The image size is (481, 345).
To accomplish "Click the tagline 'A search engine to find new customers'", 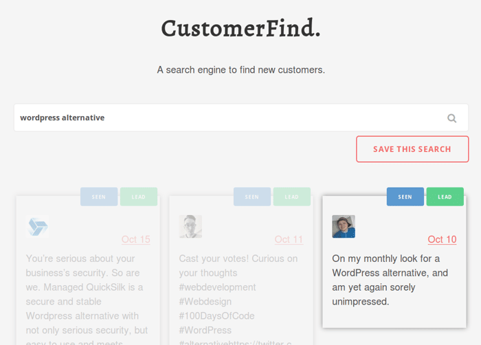I will [x=240, y=70].
